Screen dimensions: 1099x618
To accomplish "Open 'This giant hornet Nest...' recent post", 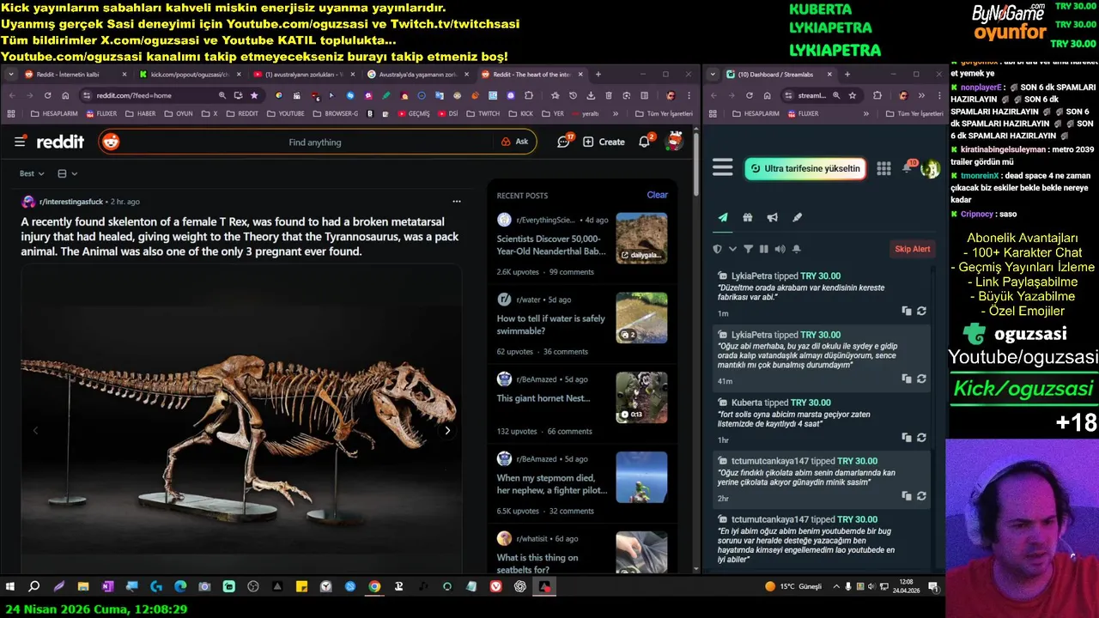I will (543, 398).
